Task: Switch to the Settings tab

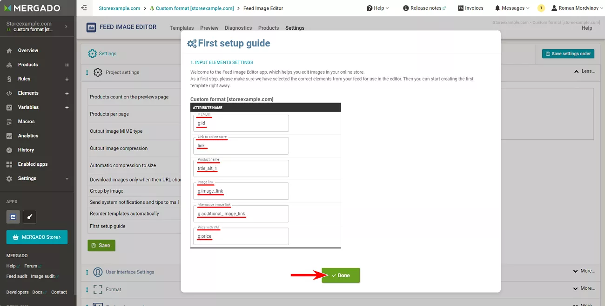Action: (295, 28)
